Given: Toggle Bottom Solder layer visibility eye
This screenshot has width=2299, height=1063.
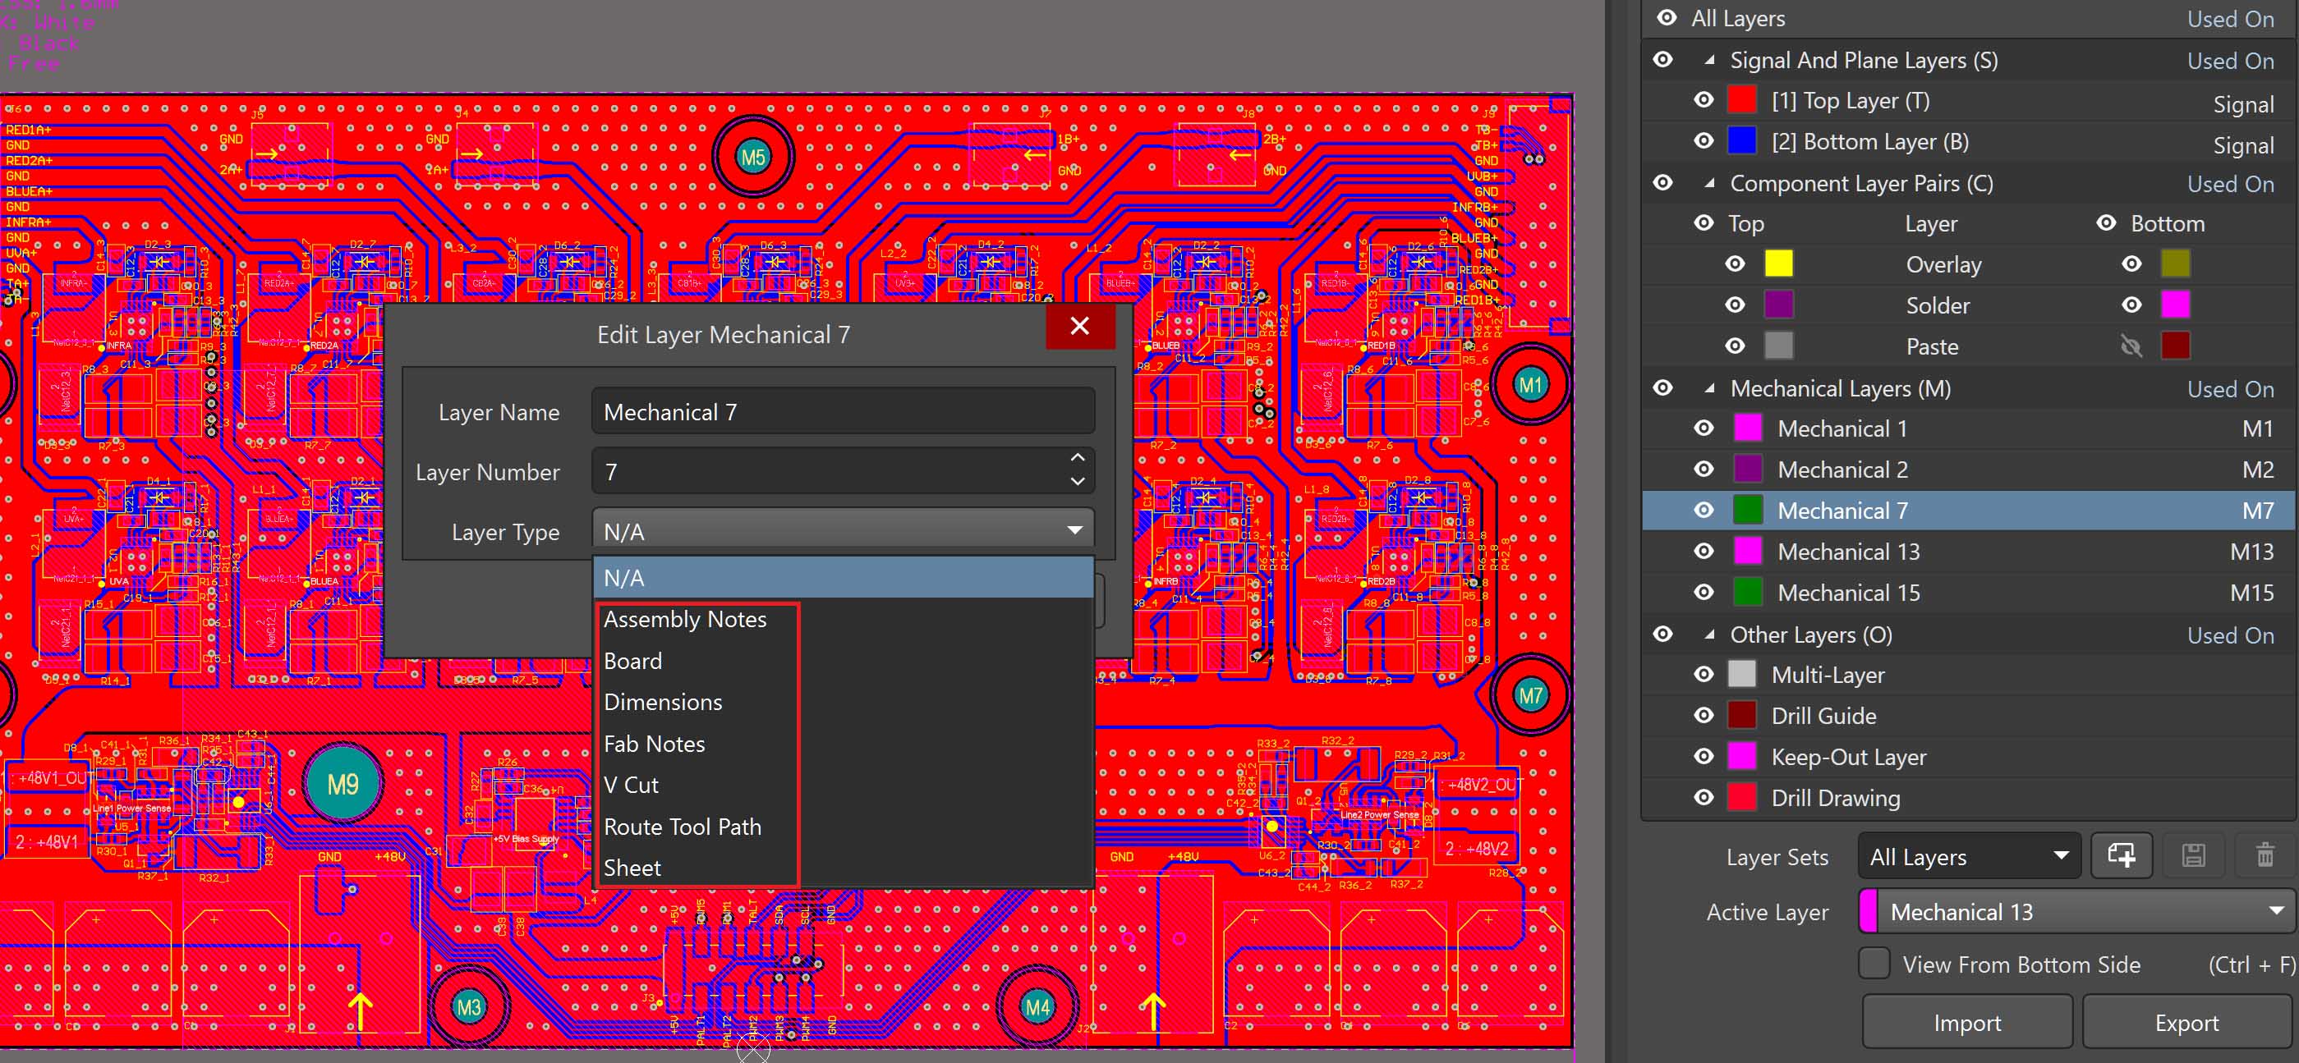Looking at the screenshot, I should pyautogui.click(x=2131, y=305).
